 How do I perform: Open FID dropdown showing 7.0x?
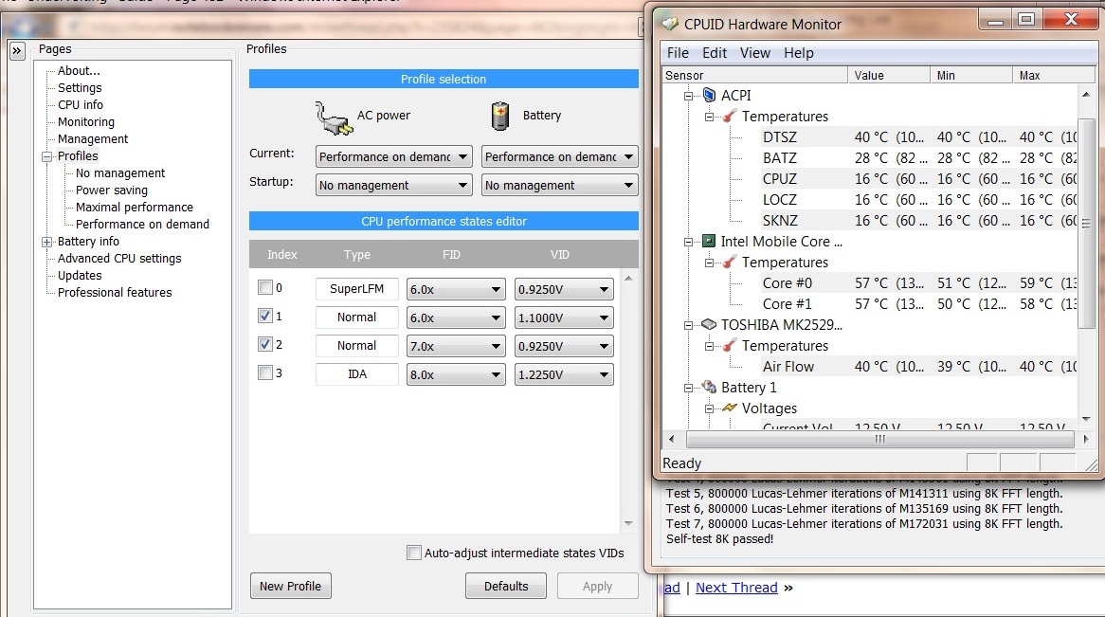point(455,346)
